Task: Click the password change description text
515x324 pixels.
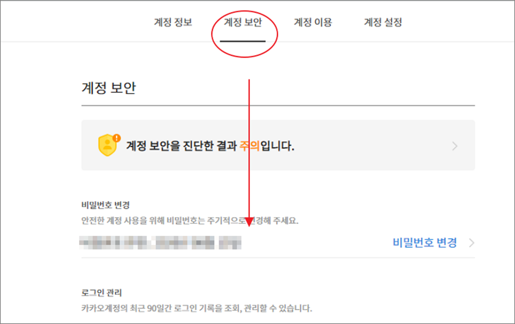Action: coord(190,221)
